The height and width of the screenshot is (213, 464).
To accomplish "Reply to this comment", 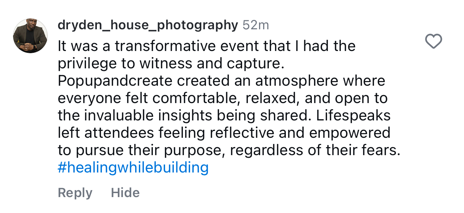I will (75, 193).
